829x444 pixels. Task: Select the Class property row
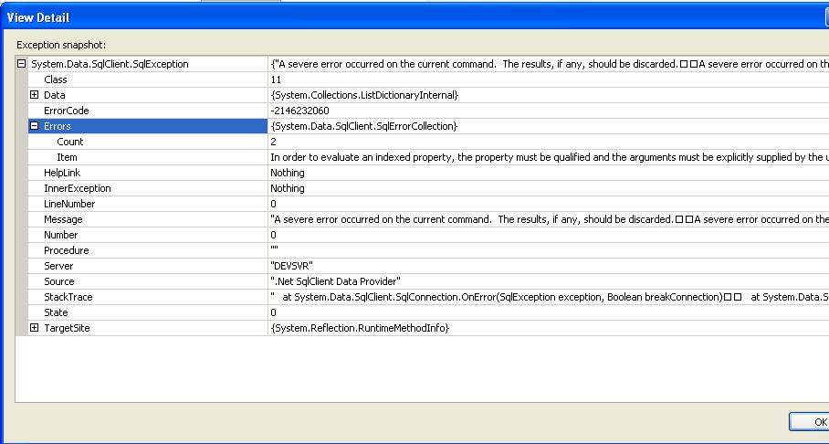coord(57,79)
